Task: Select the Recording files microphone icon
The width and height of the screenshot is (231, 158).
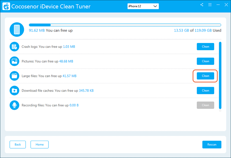Action: [14, 105]
